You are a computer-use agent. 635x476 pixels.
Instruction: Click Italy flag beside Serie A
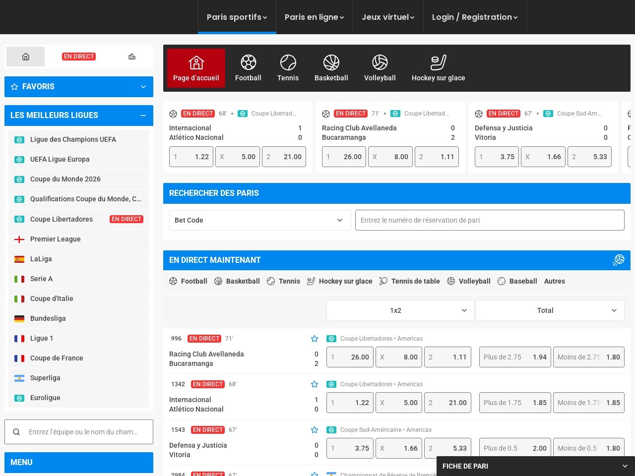pyautogui.click(x=19, y=279)
